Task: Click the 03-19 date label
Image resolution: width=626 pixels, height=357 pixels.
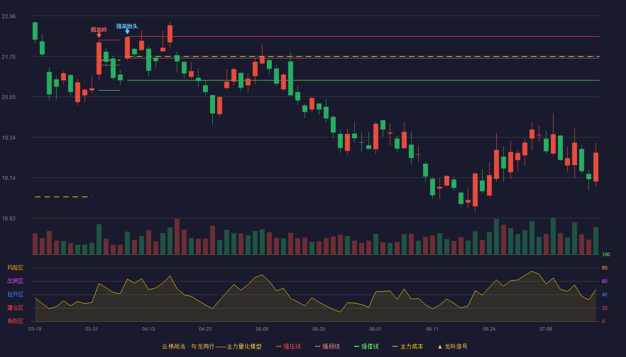Action: tap(35, 329)
